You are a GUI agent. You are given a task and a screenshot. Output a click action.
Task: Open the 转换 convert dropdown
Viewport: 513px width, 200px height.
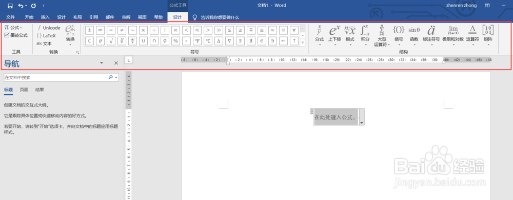pyautogui.click(x=70, y=35)
